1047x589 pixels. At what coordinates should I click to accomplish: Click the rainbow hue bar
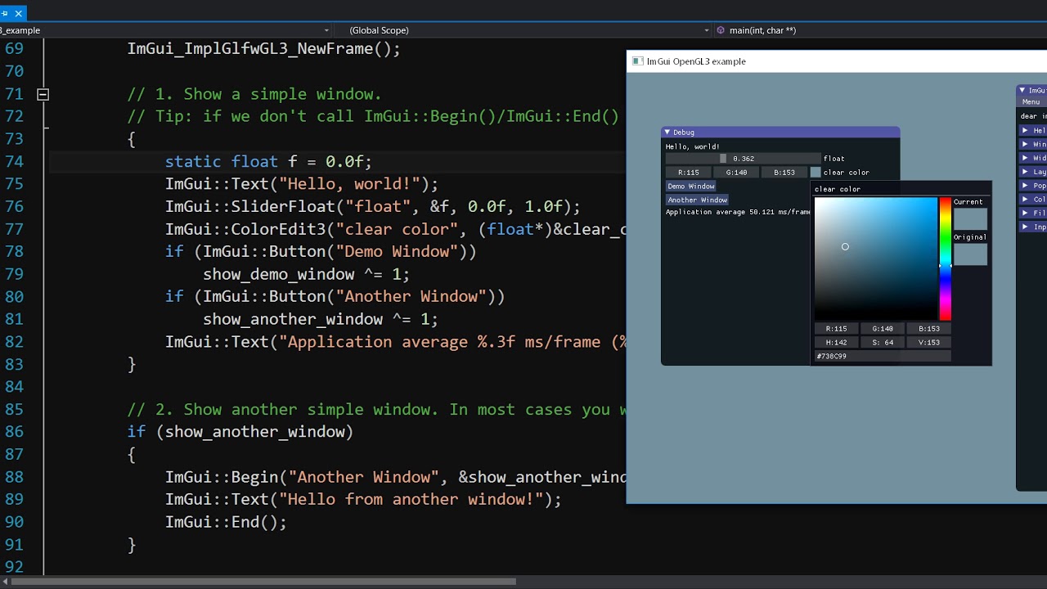click(945, 259)
